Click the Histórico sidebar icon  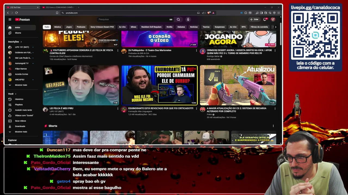click(x=10, y=99)
